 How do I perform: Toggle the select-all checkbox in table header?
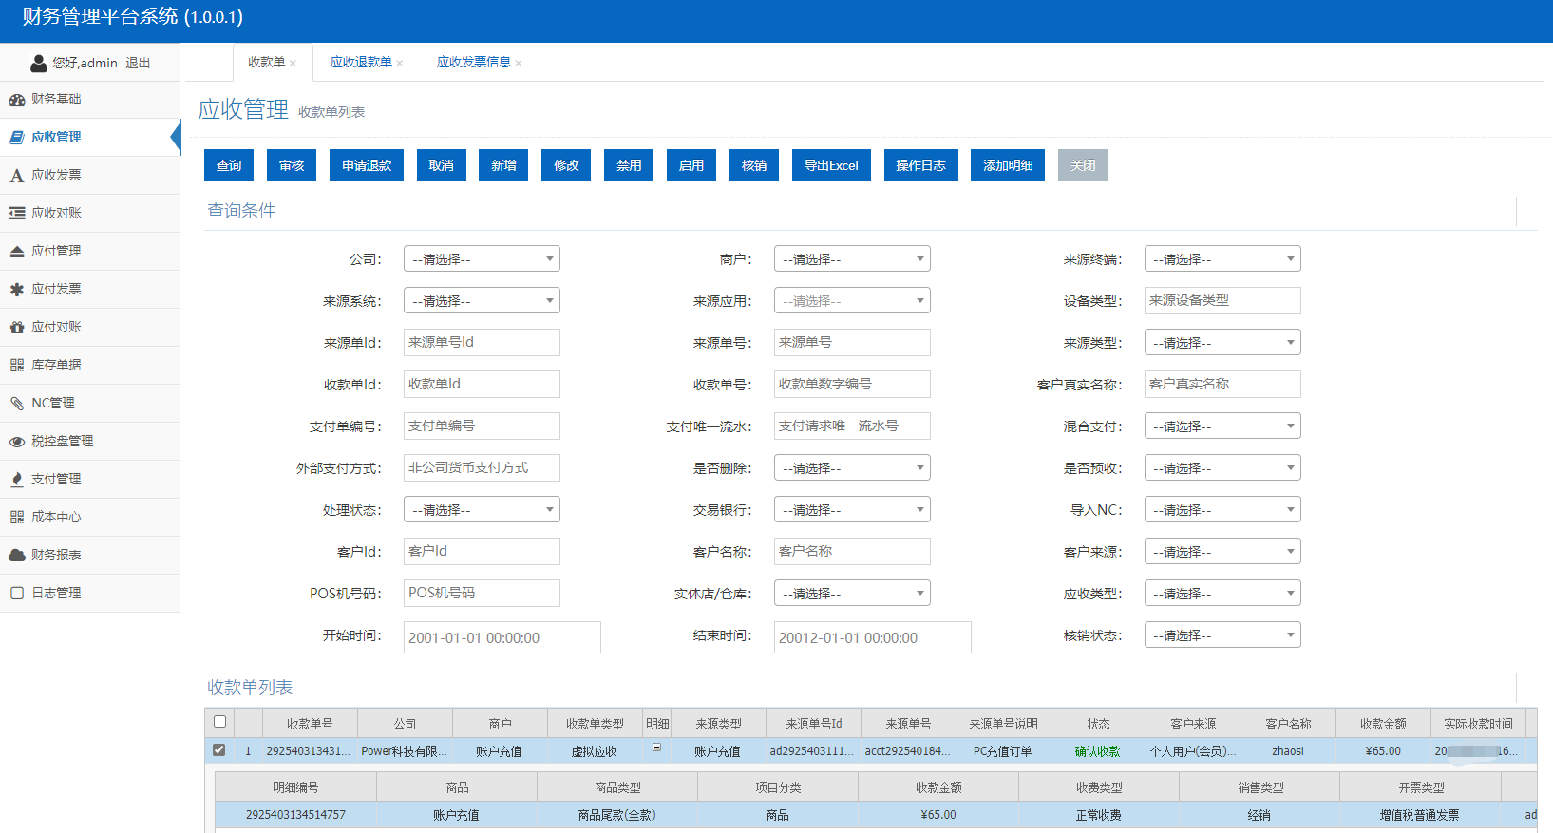[x=219, y=722]
